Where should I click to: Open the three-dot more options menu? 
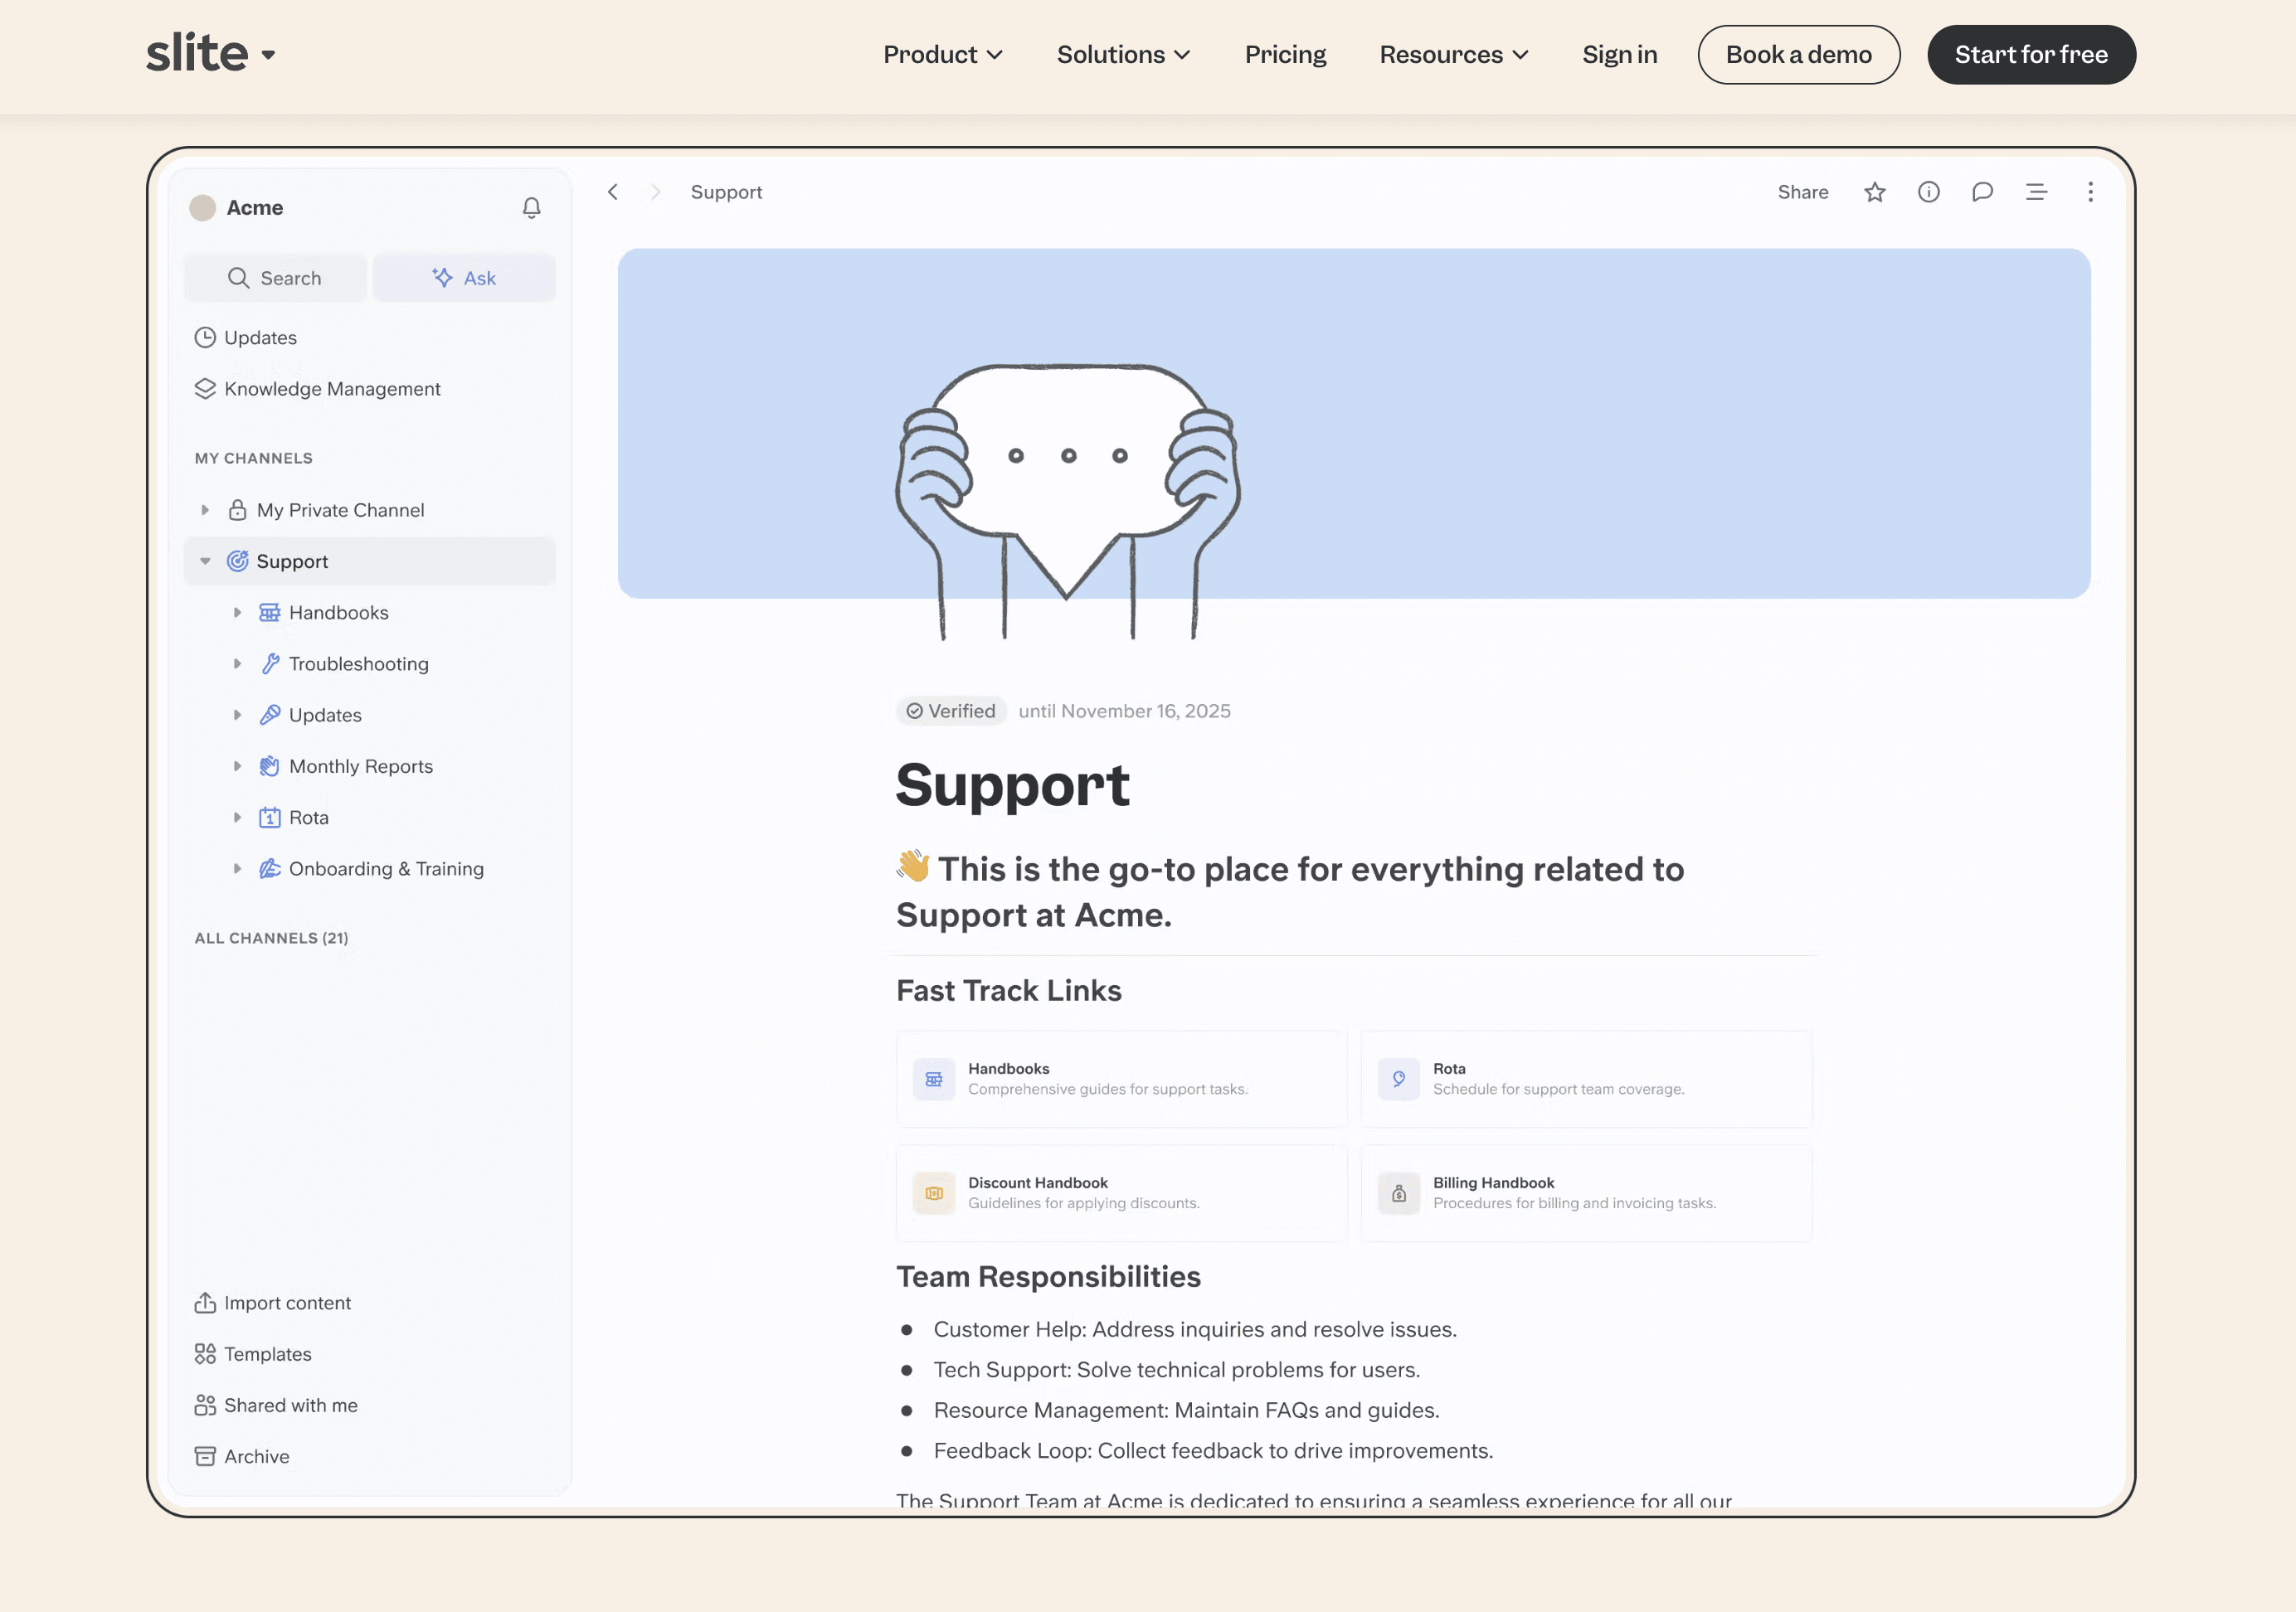[x=2090, y=192]
